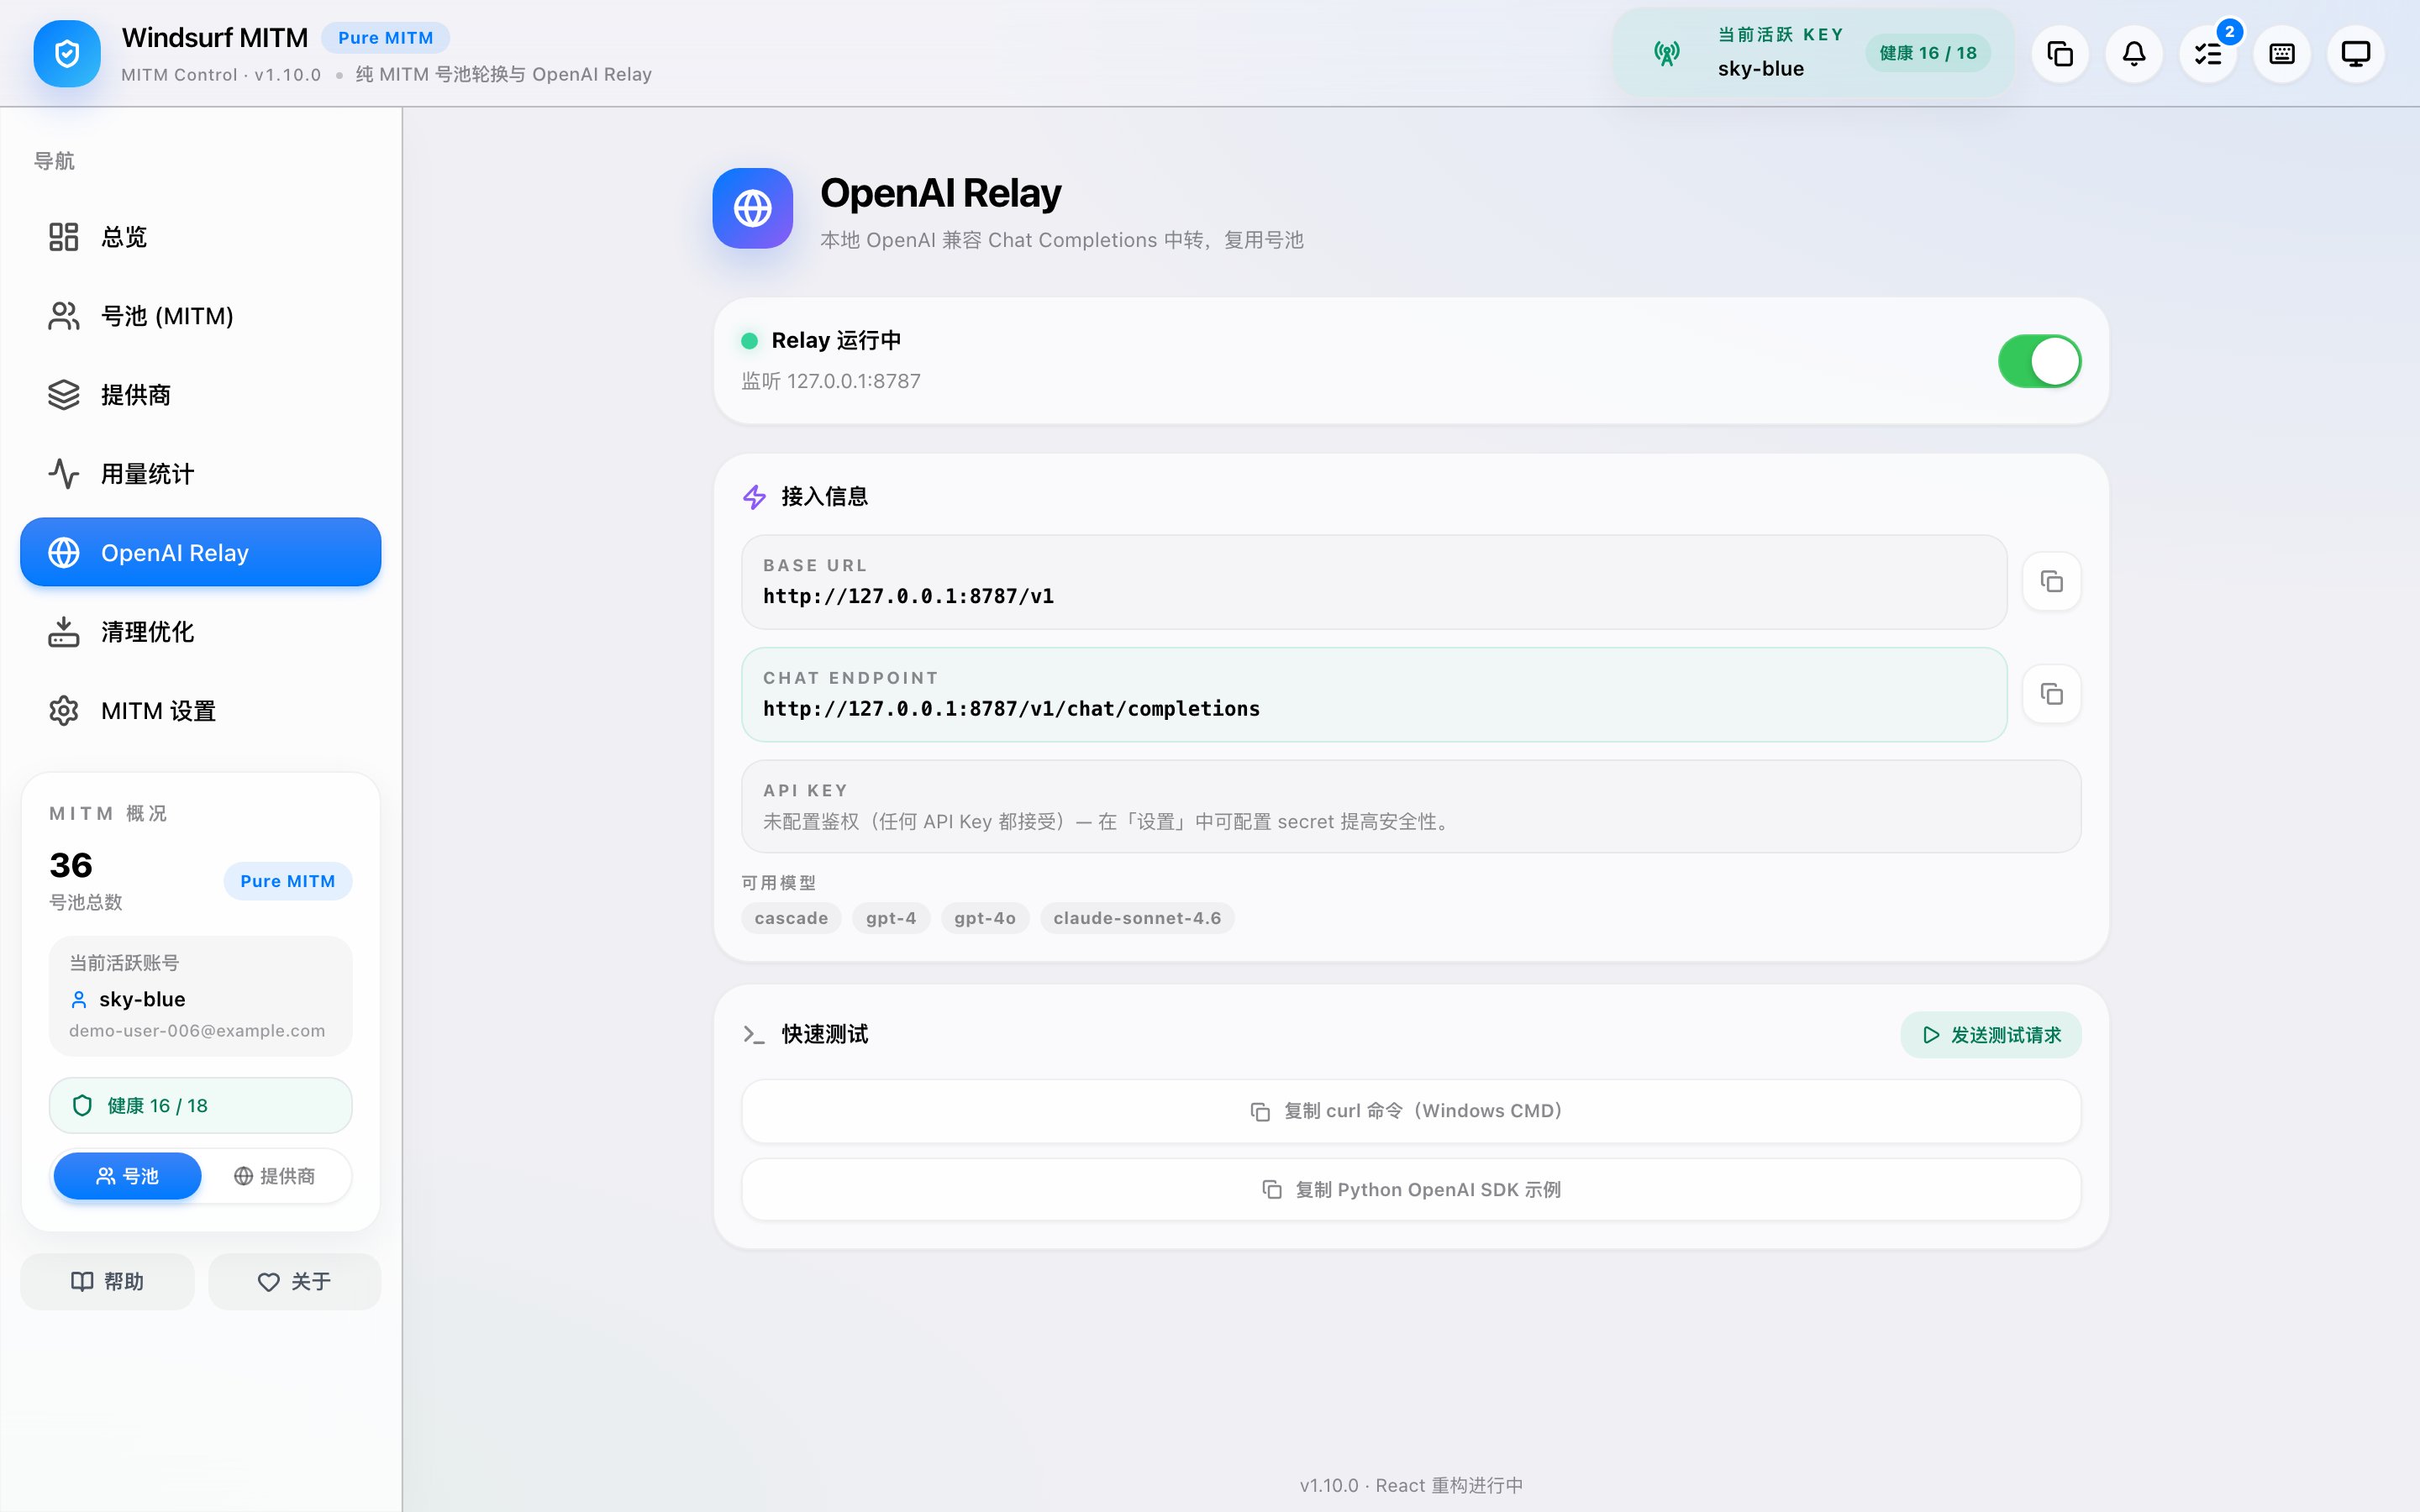2420x1512 pixels.
Task: Click the MITM 设置 gear icon
Action: coord(64,711)
